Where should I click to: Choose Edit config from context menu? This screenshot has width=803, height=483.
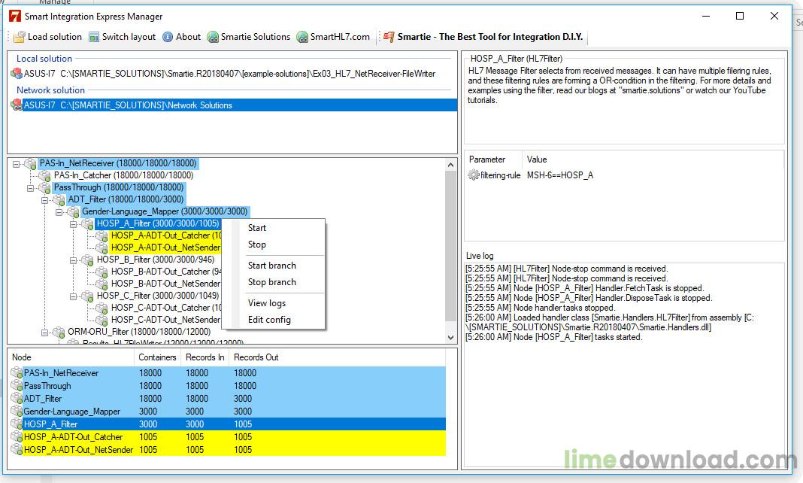click(x=269, y=320)
